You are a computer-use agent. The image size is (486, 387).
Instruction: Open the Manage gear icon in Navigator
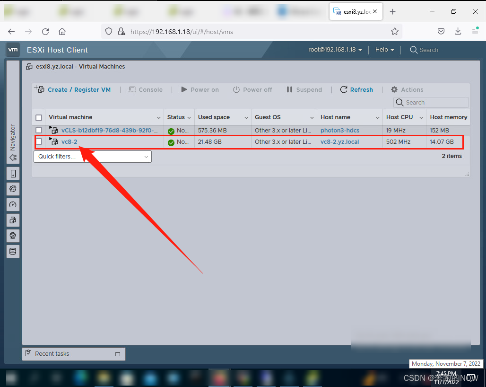pos(13,189)
